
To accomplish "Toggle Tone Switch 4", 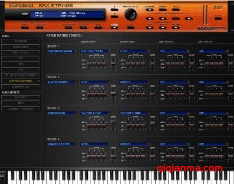I will 188,19.
